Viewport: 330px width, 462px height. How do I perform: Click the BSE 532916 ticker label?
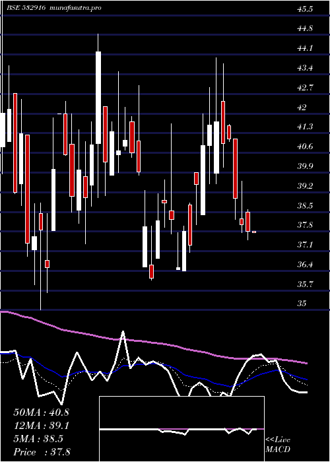tap(26, 8)
